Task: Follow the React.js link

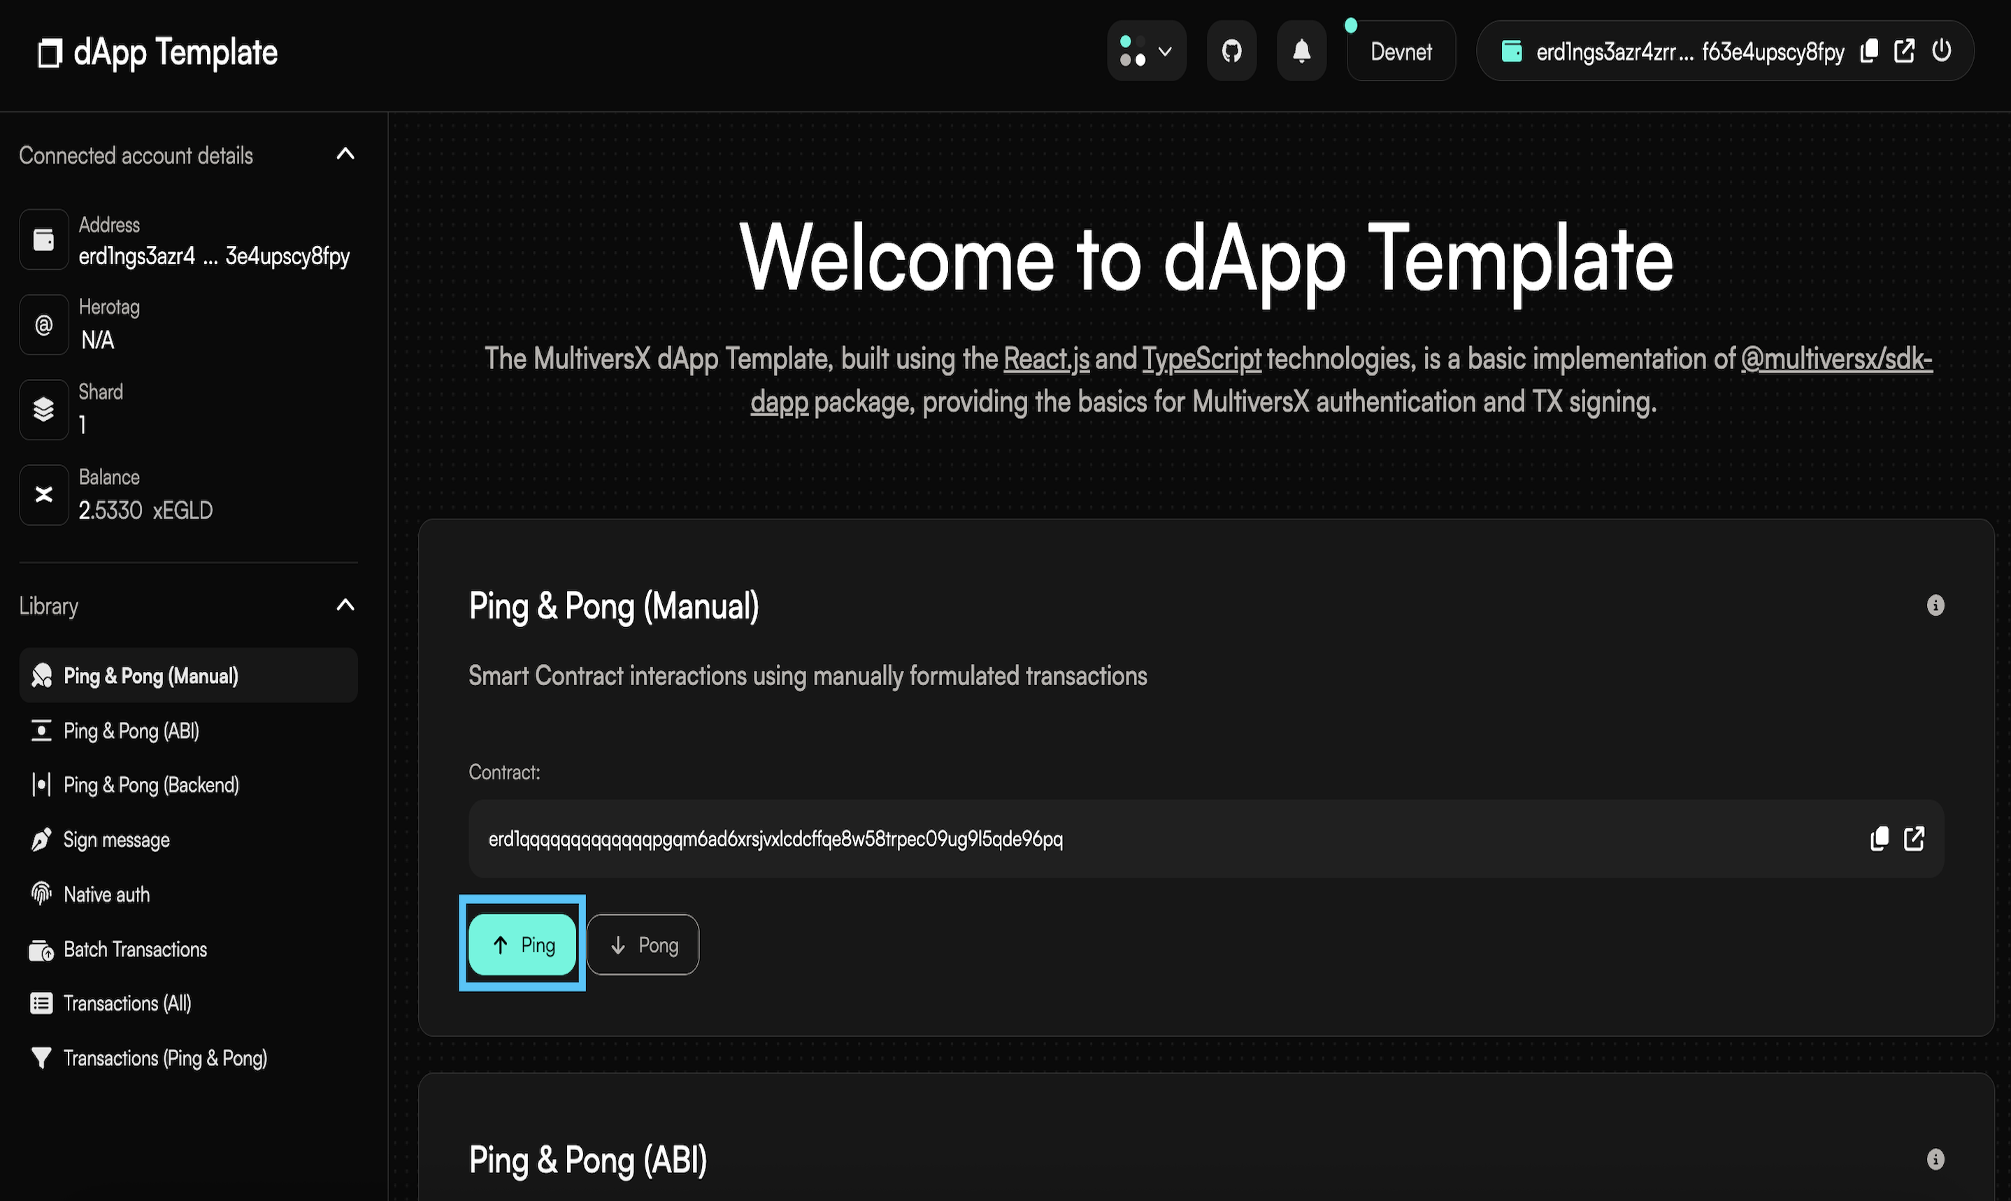Action: tap(1045, 359)
